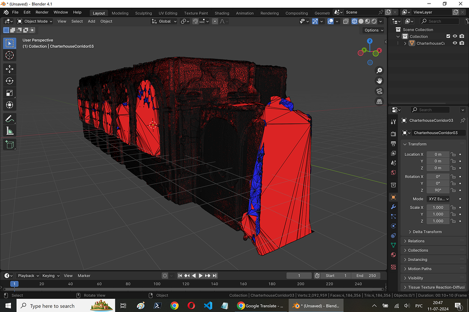
Task: Hide the CharterhouseCorridor03 object with its eye toggle
Action: tap(455, 43)
